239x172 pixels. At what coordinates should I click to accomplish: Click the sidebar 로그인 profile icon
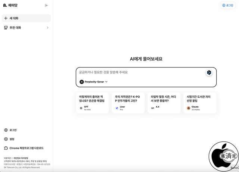tap(6, 130)
